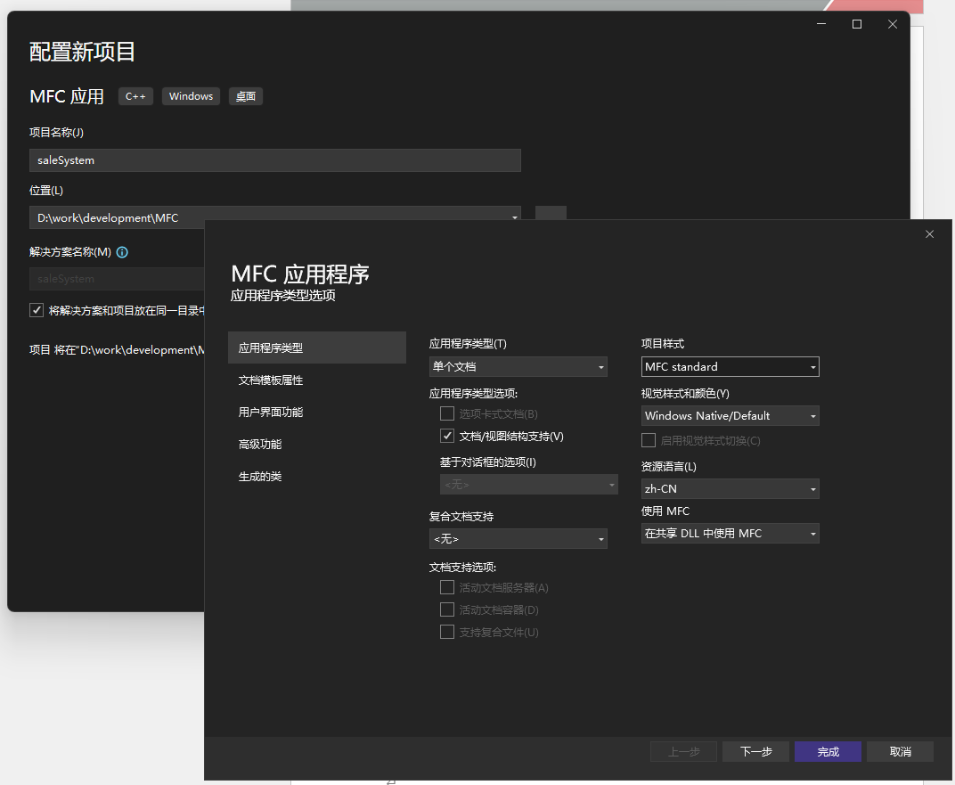Switch to the 文档模板属性 page
The width and height of the screenshot is (955, 785).
click(271, 380)
